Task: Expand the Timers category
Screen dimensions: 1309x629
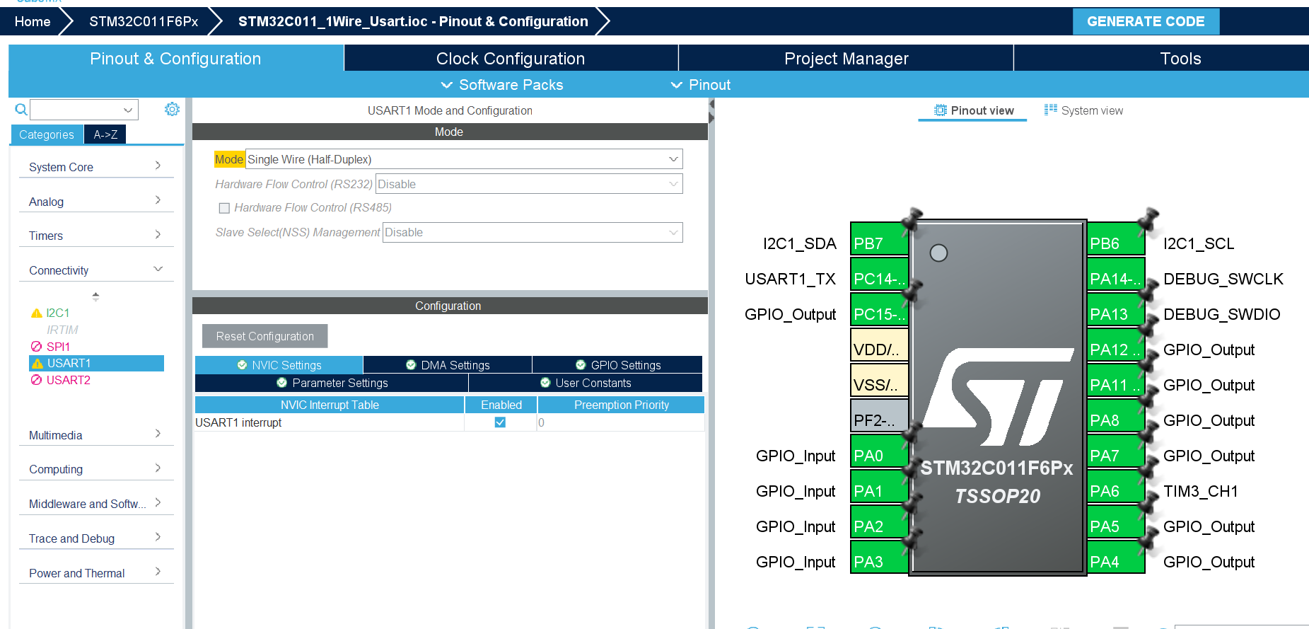Action: click(95, 236)
